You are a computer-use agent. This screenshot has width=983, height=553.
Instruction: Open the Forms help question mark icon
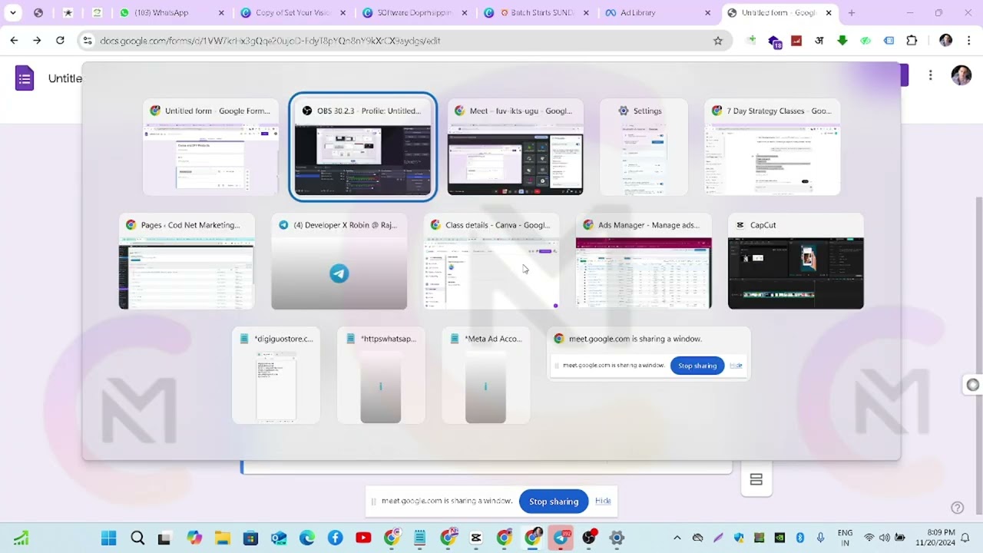click(957, 508)
